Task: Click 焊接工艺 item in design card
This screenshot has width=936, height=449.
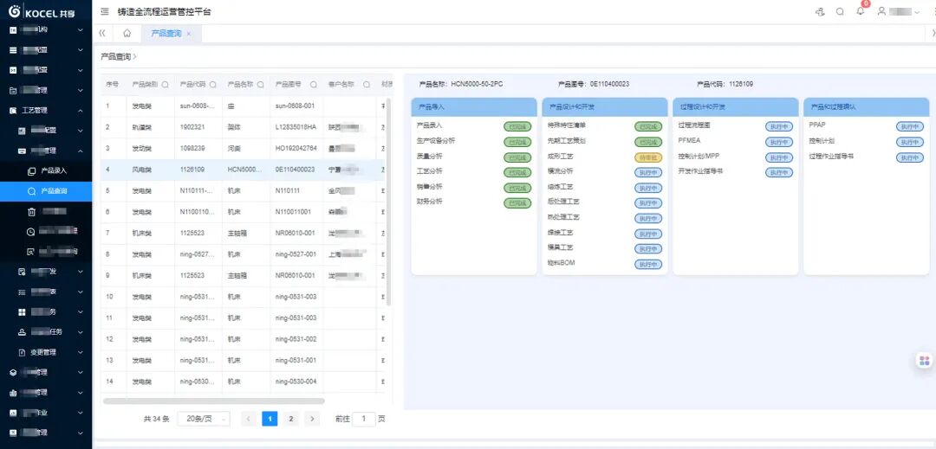Action: pyautogui.click(x=560, y=232)
